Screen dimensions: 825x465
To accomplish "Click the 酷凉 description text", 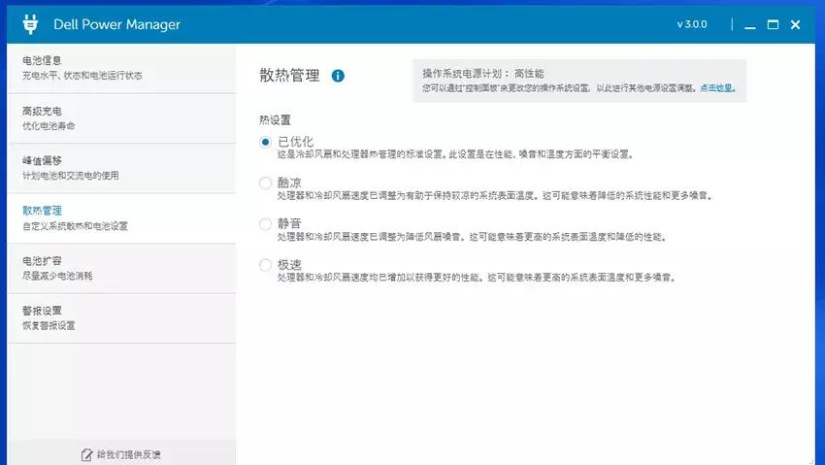I will pyautogui.click(x=495, y=196).
